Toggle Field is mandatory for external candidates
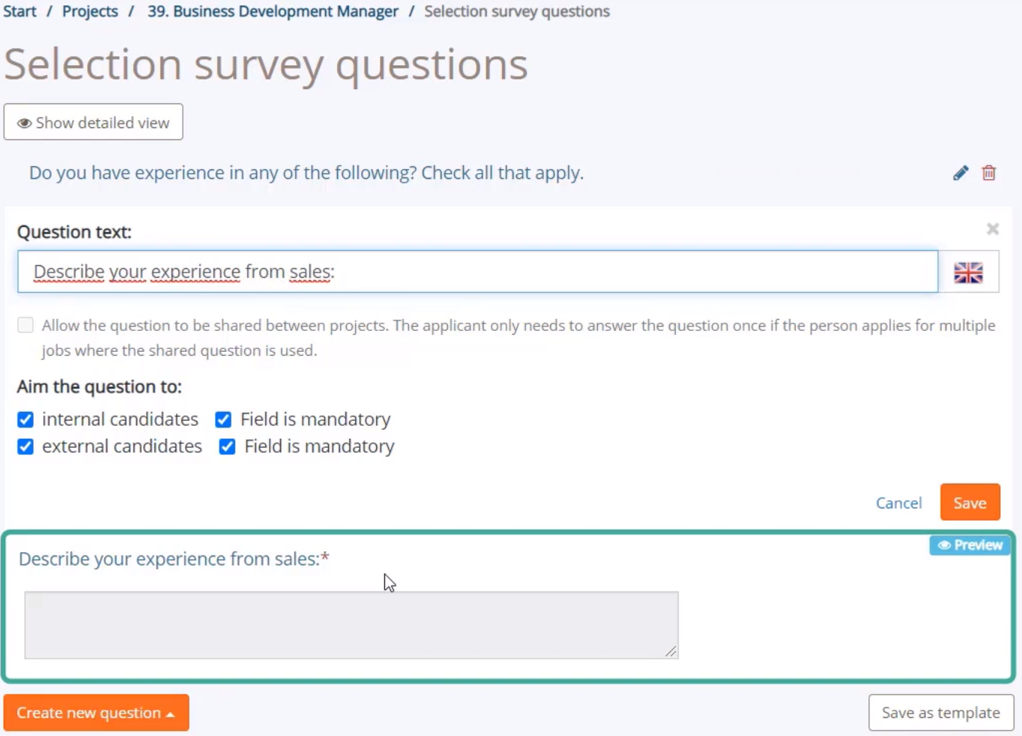The image size is (1022, 736). coord(227,447)
